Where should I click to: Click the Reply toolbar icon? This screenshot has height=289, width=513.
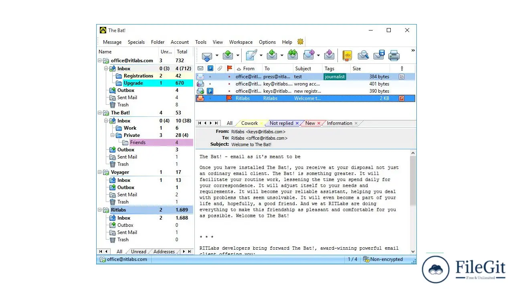pyautogui.click(x=272, y=55)
